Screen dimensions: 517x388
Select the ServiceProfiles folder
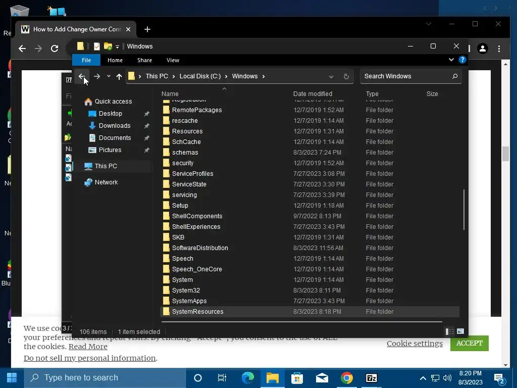pos(192,174)
